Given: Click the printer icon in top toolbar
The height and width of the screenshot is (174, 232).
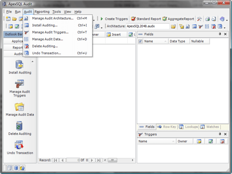Looking at the screenshot, I should coord(208,19).
